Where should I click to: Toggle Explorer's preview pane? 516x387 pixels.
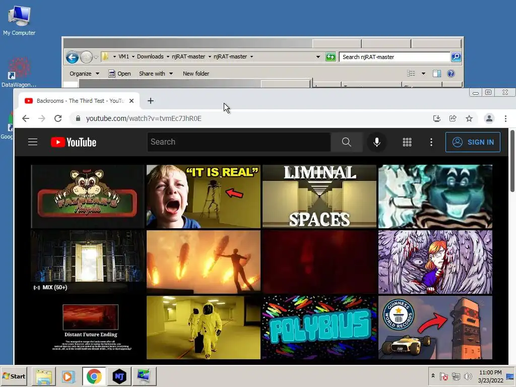point(437,74)
